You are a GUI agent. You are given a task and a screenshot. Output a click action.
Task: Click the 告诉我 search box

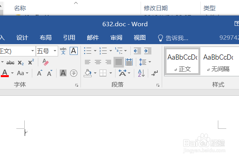pyautogui.click(x=173, y=38)
